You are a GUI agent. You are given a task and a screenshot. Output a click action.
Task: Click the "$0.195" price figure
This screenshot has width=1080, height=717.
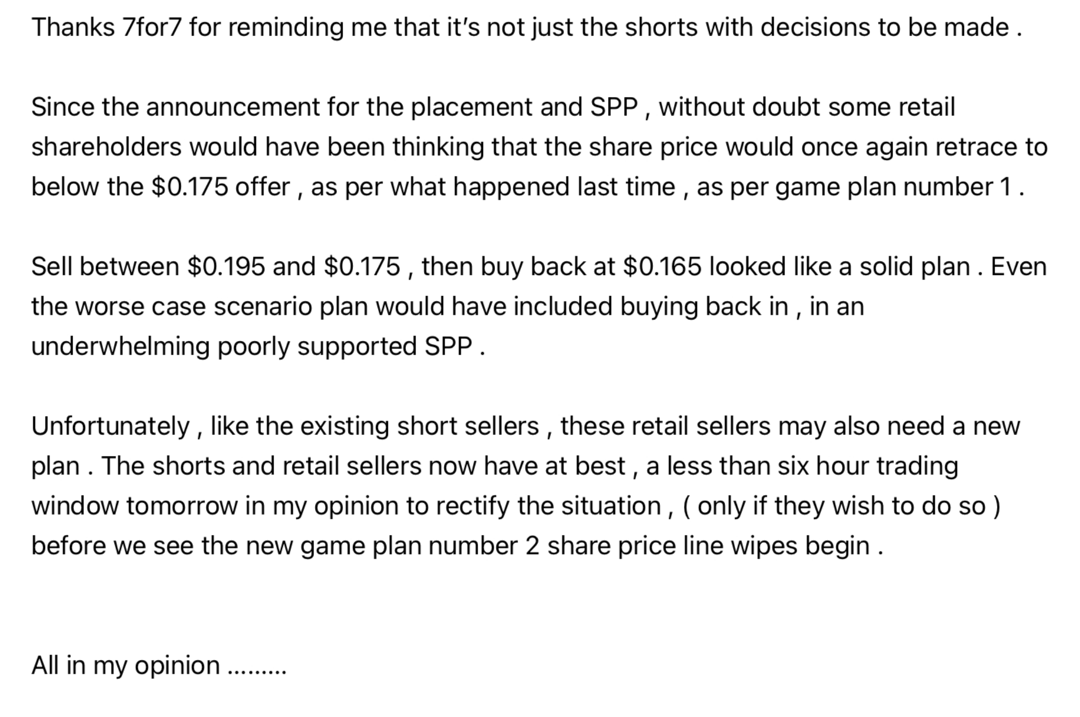click(226, 266)
